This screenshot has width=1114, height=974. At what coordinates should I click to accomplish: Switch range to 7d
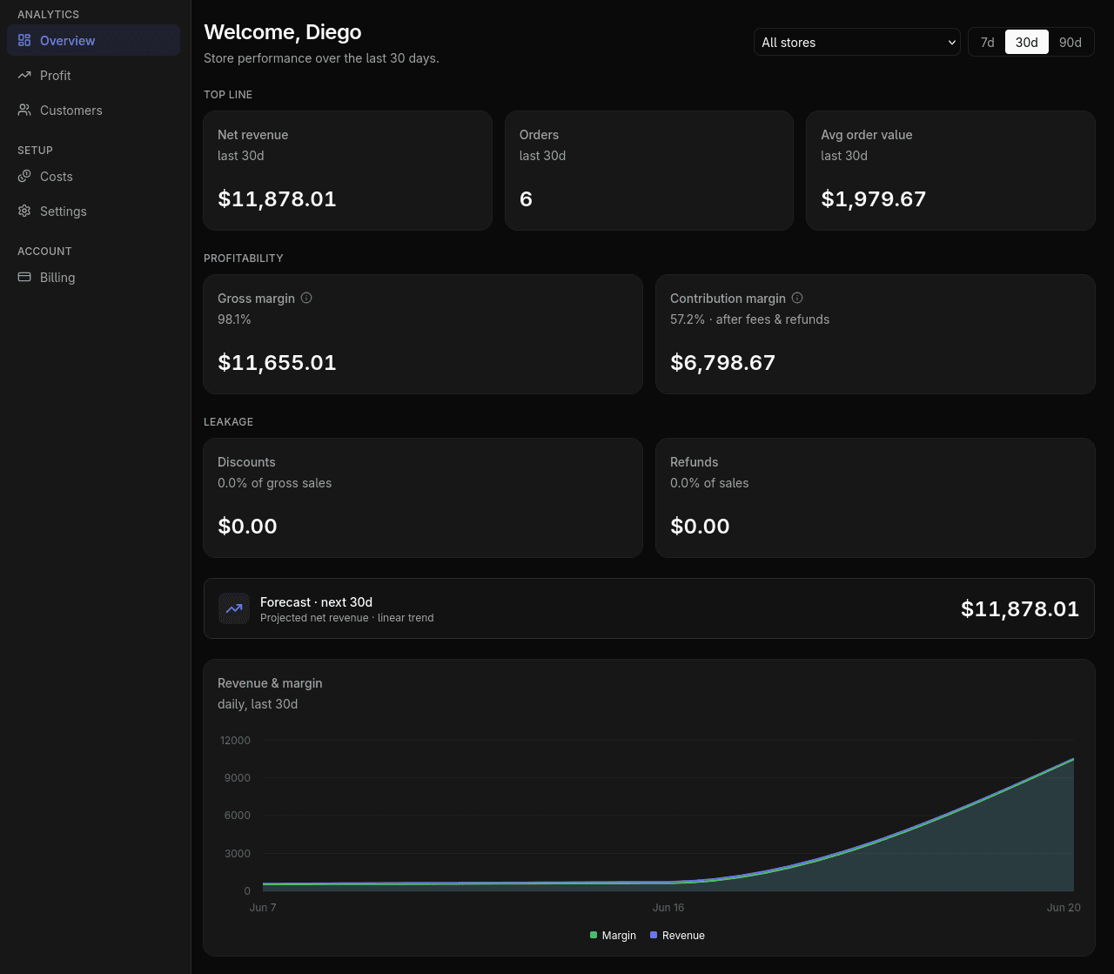point(988,42)
